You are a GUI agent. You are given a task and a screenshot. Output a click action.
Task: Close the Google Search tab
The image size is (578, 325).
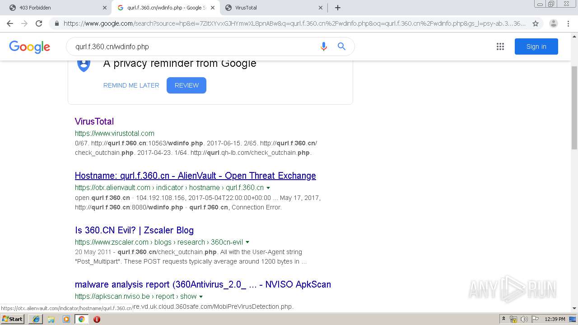213,8
